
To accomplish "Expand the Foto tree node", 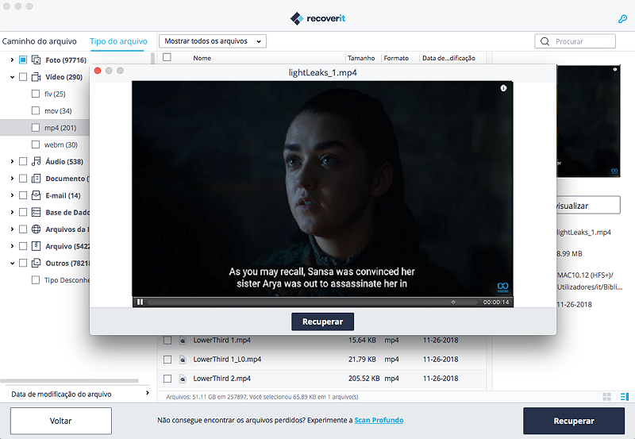I will pos(12,60).
